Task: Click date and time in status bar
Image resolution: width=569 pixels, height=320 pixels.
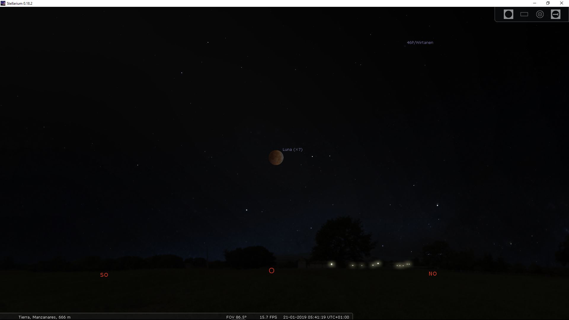Action: pos(316,317)
